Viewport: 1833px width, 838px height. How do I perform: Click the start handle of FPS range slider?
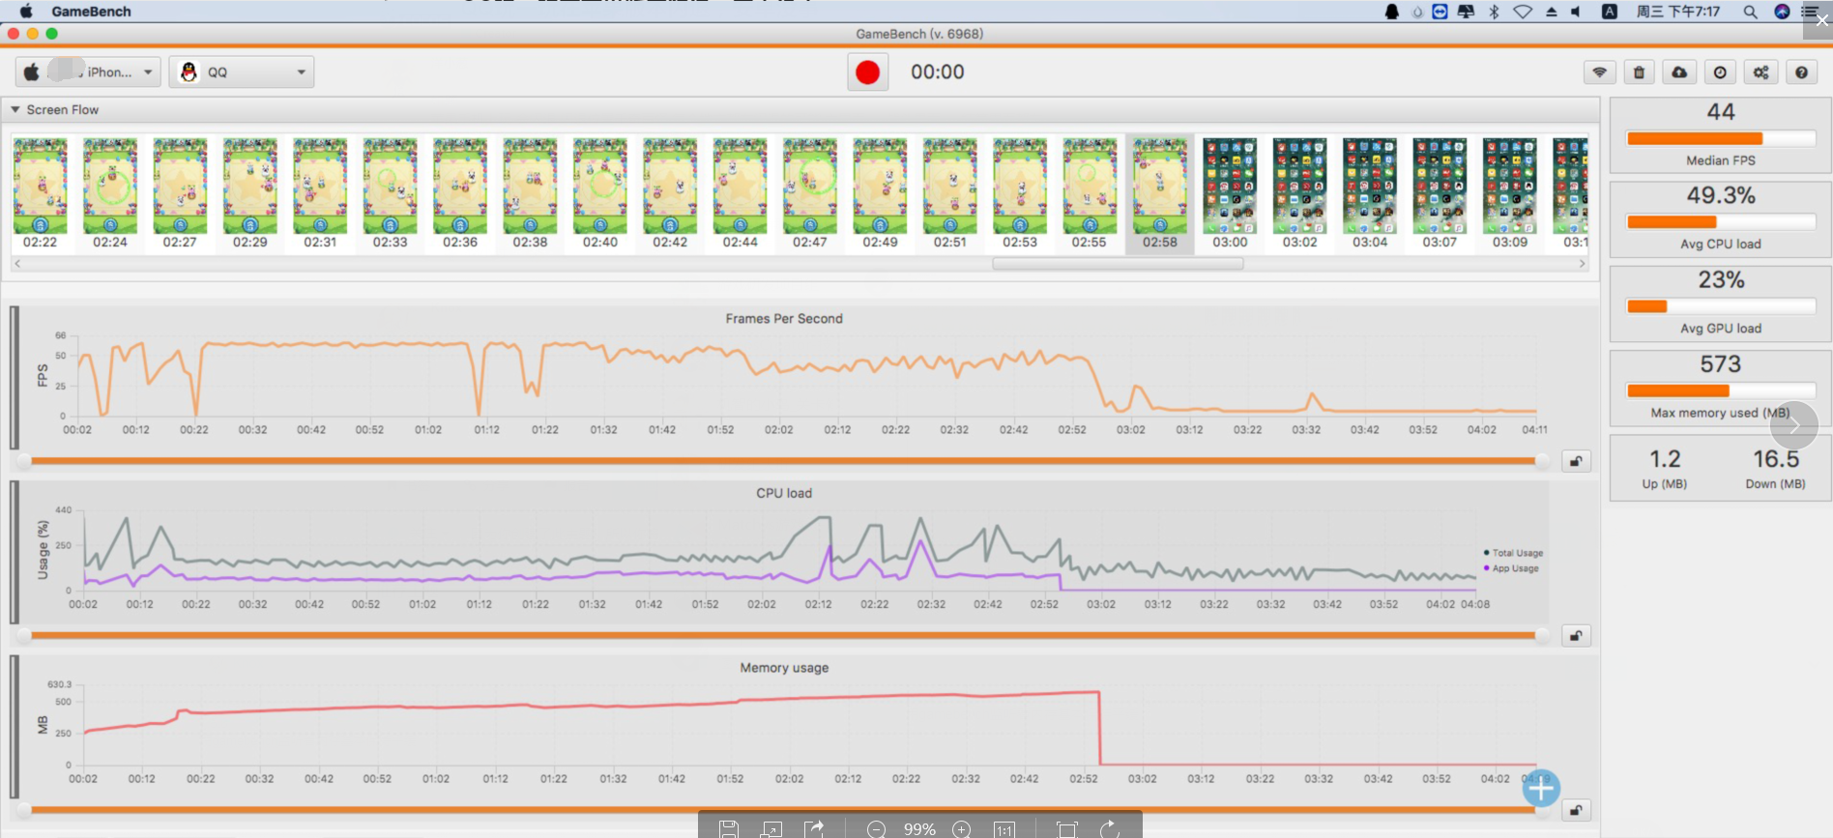[x=24, y=461]
